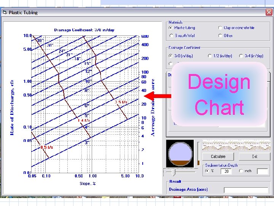This screenshot has width=274, height=206.
Task: Select the 1/2 in/day drainage coefficient
Action: tap(210, 56)
